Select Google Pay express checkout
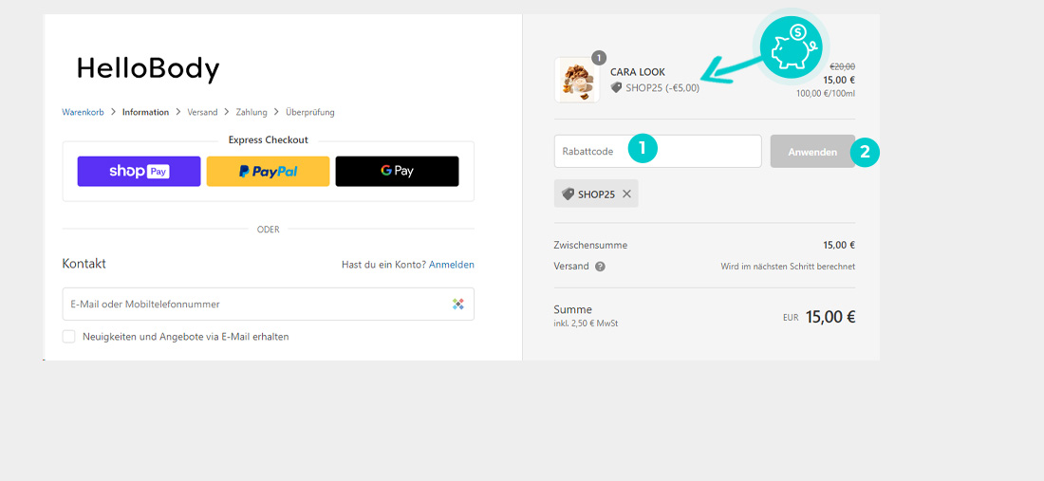Screen dimensions: 1044x481 click(x=397, y=171)
